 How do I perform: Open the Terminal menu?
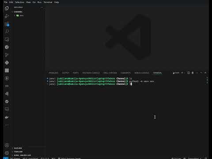[x=48, y=2]
